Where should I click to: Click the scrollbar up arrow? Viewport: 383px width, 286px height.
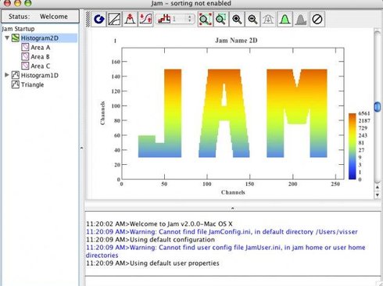tap(378, 187)
